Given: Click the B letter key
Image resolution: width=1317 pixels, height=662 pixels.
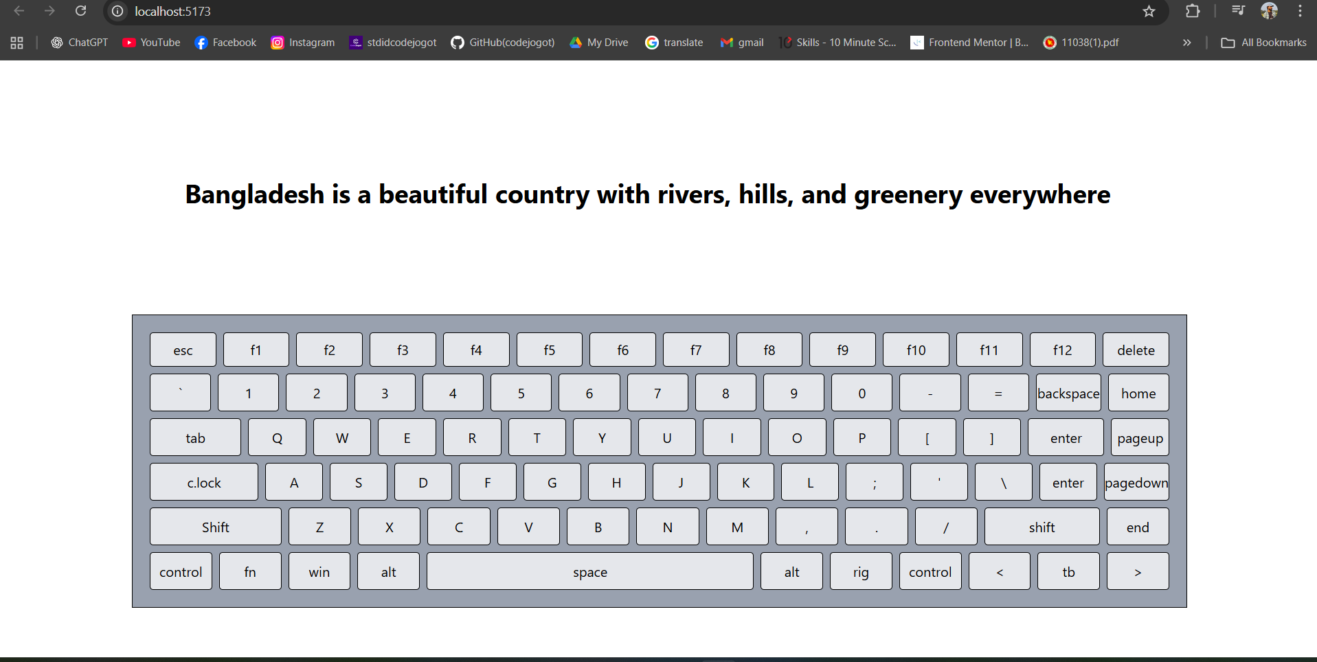Looking at the screenshot, I should click(x=598, y=527).
